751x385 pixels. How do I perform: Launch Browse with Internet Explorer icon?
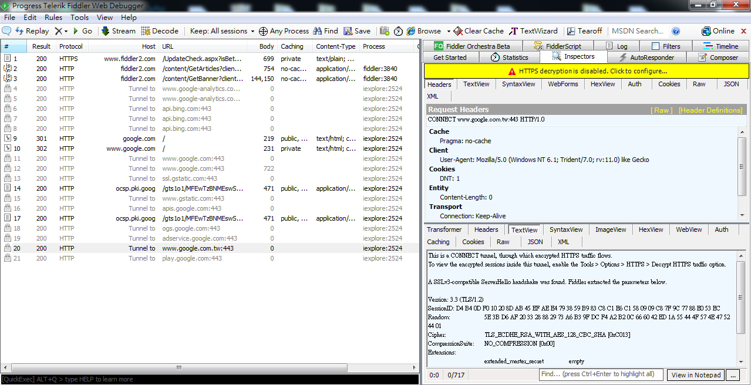click(x=424, y=31)
